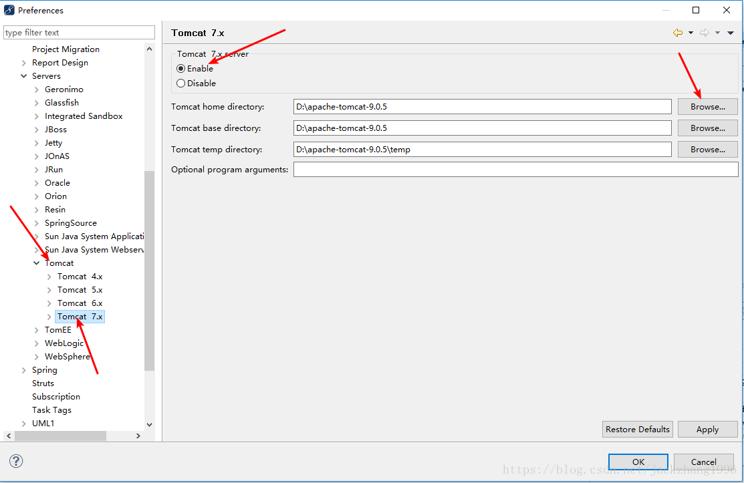Expand the JBoss server node
Viewport: 744px width, 483px height.
37,130
